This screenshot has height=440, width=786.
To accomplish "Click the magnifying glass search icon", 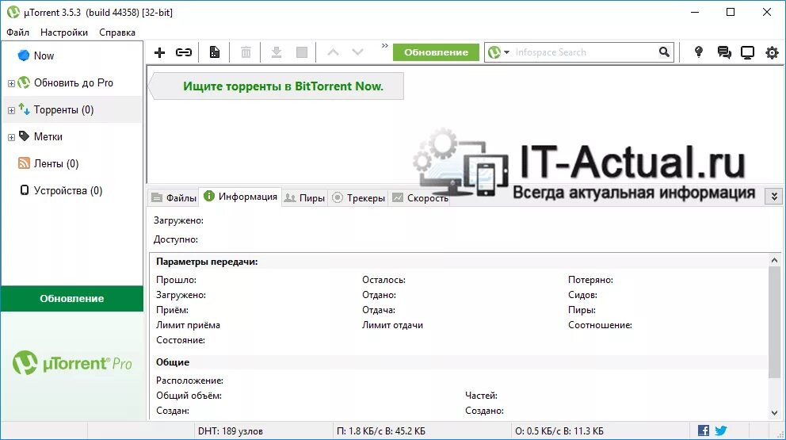I will point(664,52).
